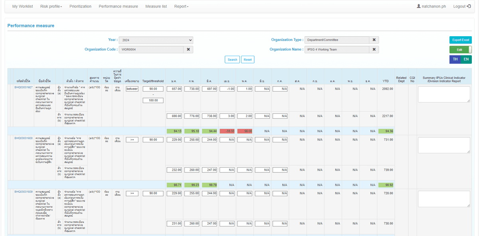The width and height of the screenshot is (479, 236).
Task: Export the table with Export Excel
Action: pyautogui.click(x=461, y=40)
